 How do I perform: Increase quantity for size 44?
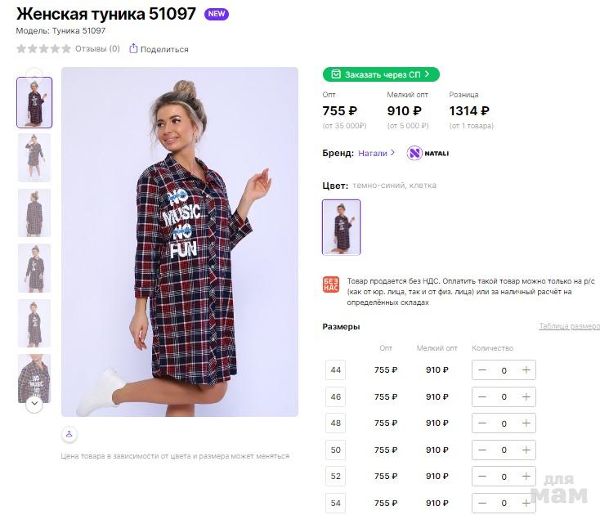coord(526,370)
